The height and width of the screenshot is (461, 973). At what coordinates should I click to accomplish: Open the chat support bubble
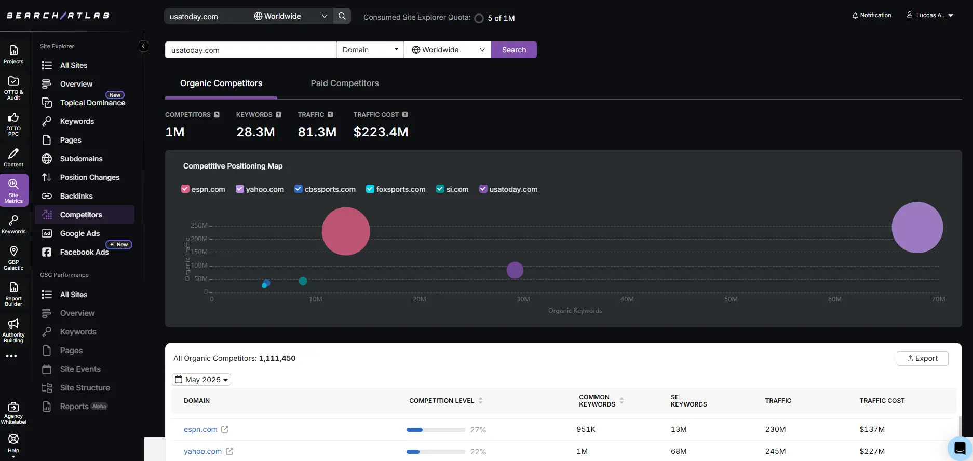click(960, 448)
